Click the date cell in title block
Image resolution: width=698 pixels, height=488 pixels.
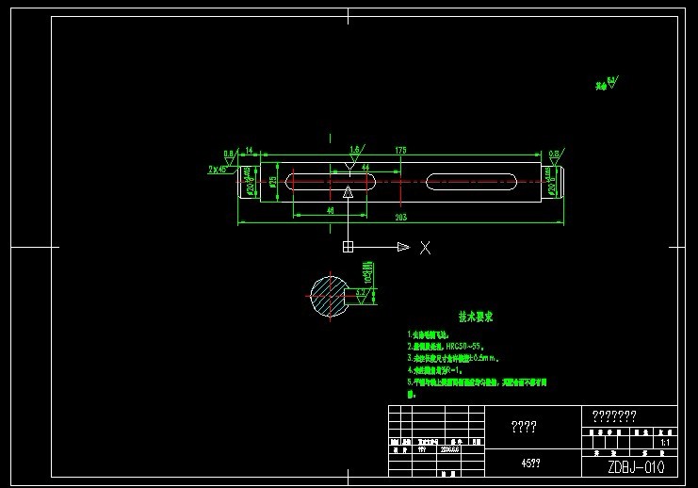click(x=450, y=449)
